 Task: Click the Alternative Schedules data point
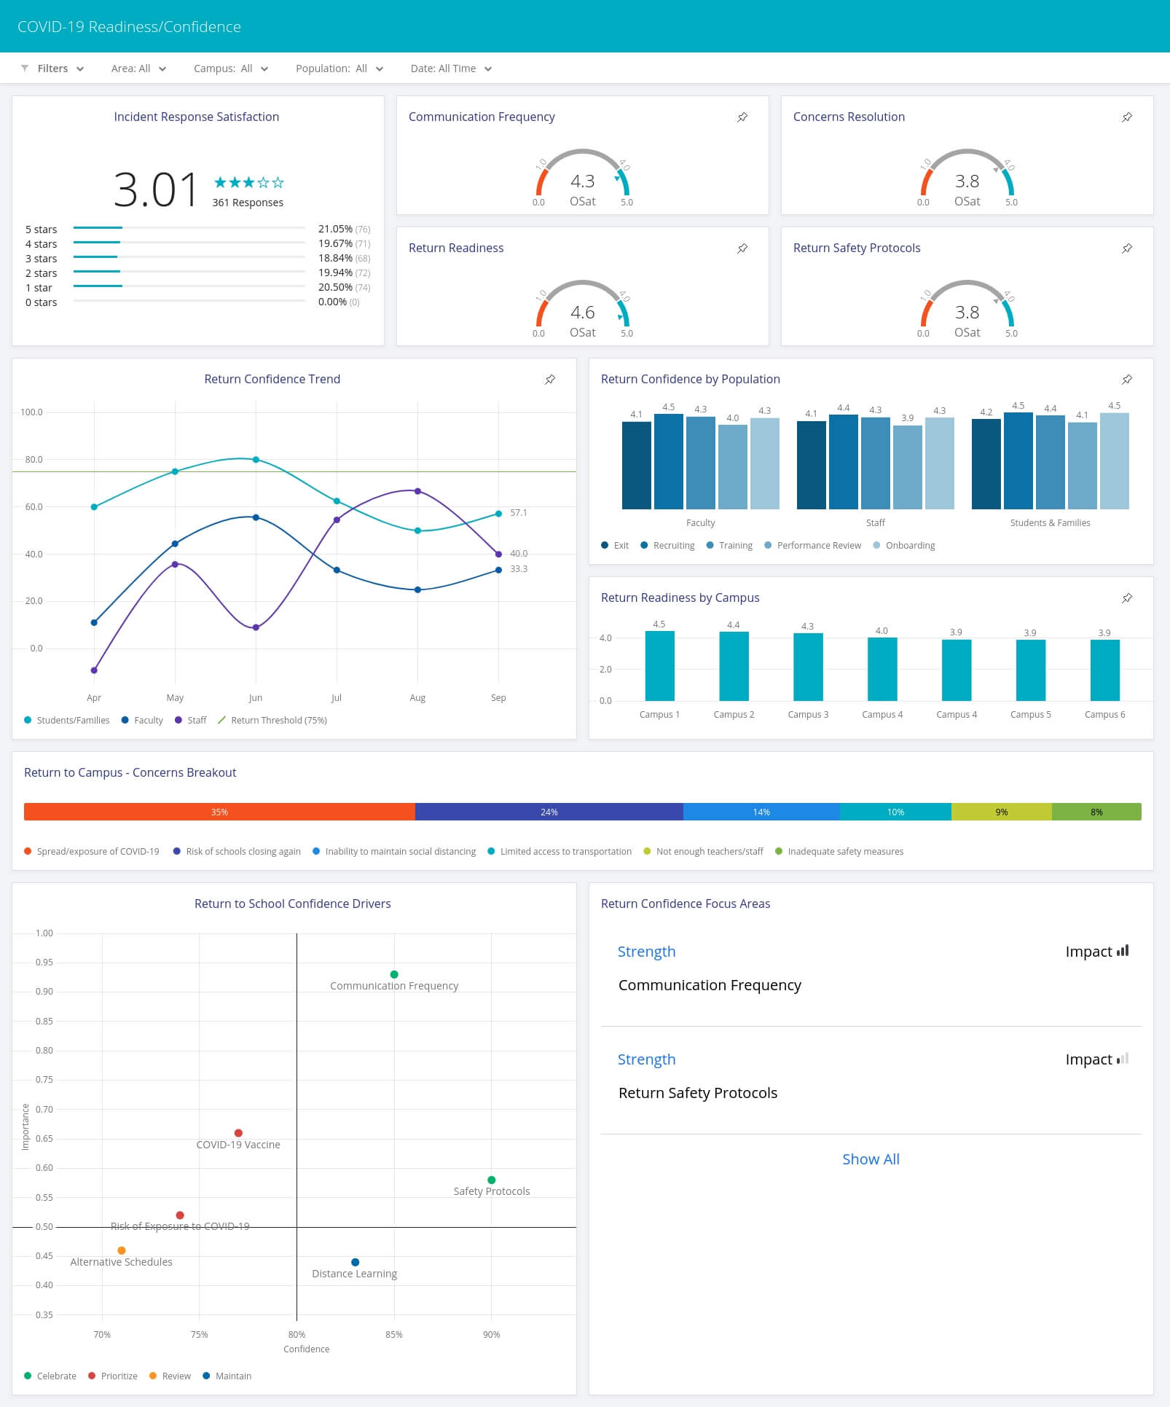tap(122, 1250)
